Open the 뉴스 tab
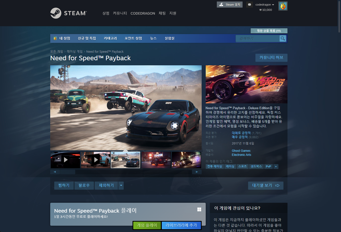Image resolution: width=341 pixels, height=232 pixels. click(153, 38)
